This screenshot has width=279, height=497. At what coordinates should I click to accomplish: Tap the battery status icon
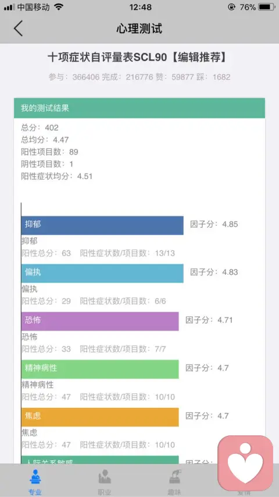tap(266, 6)
